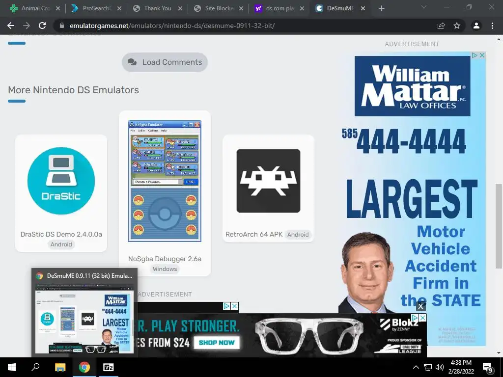Screen dimensions: 503x377
Task: Close the Site Blocker tab
Action: pyautogui.click(x=241, y=8)
